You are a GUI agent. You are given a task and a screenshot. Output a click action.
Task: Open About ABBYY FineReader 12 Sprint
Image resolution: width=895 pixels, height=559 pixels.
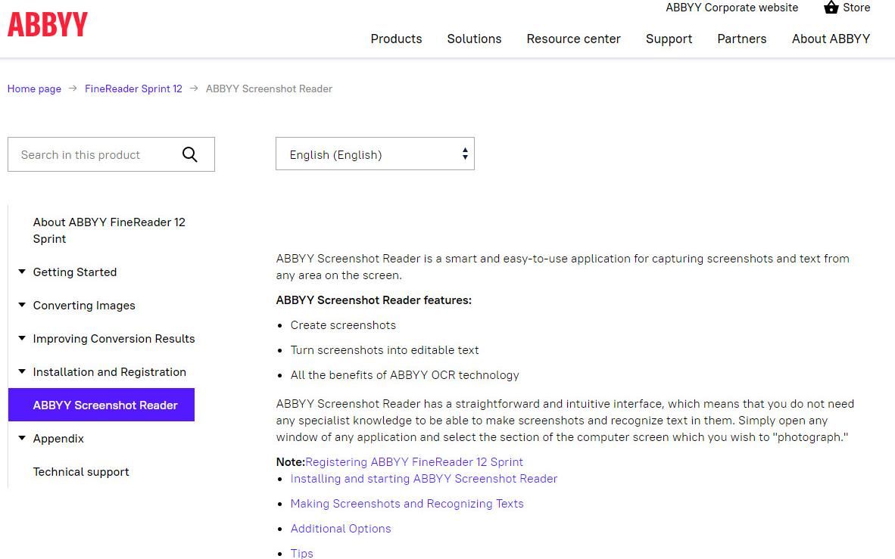(109, 231)
